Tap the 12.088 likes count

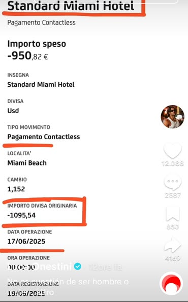(x=172, y=164)
